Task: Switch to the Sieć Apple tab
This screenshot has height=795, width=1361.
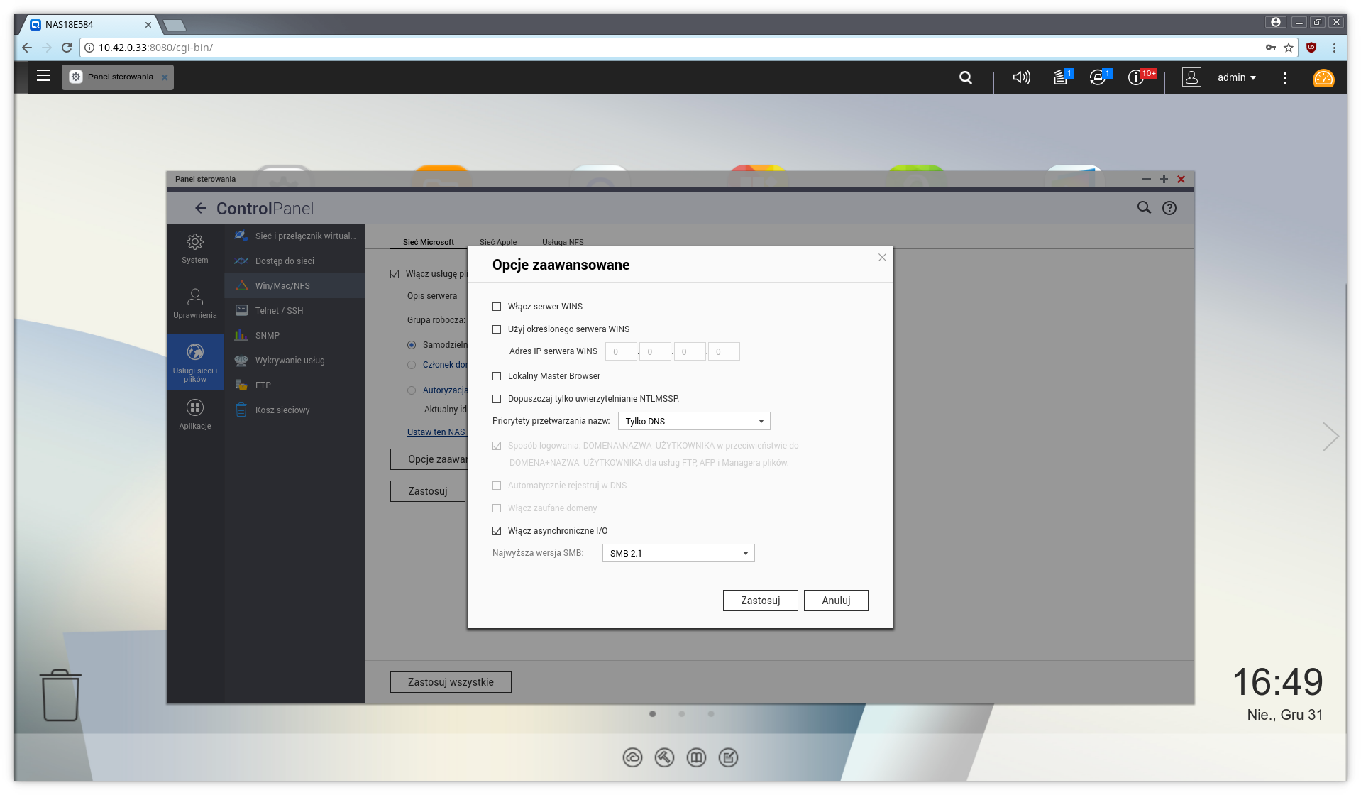Action: point(497,242)
